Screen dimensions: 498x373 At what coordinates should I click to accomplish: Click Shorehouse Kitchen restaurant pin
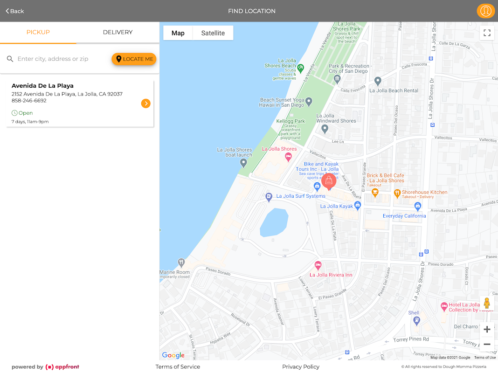point(397,193)
